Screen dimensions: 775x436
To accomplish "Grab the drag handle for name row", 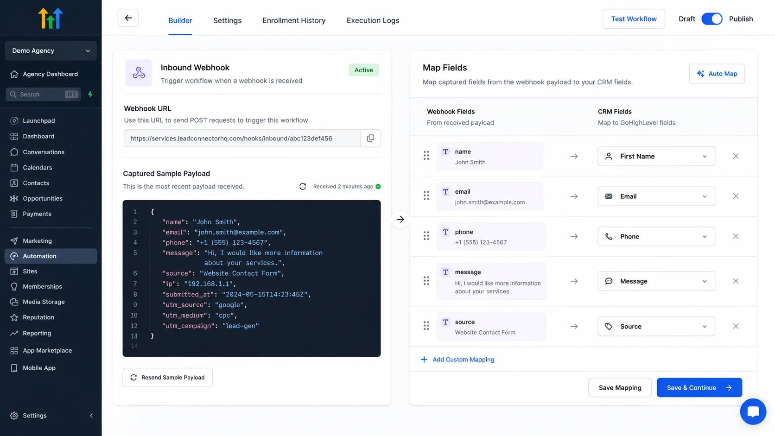I will pos(426,156).
